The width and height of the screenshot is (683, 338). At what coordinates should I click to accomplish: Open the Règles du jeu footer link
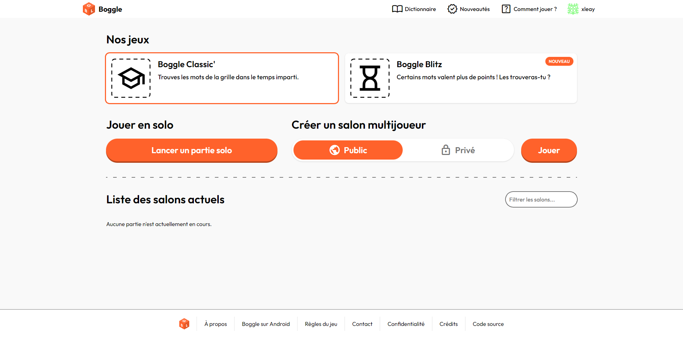tap(321, 324)
